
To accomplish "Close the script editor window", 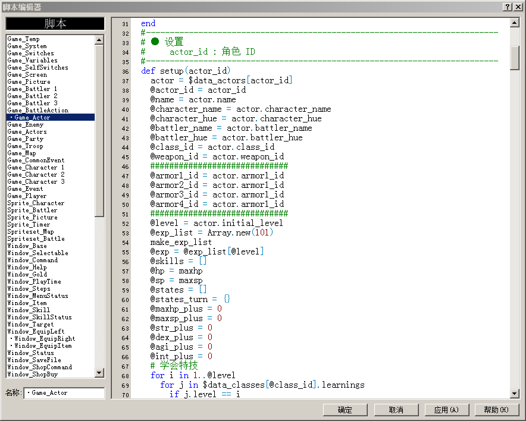I will tap(518, 7).
